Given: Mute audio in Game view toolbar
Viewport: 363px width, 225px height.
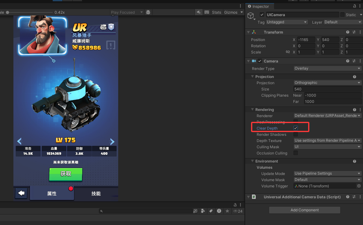Looking at the screenshot, I should click(x=199, y=12).
